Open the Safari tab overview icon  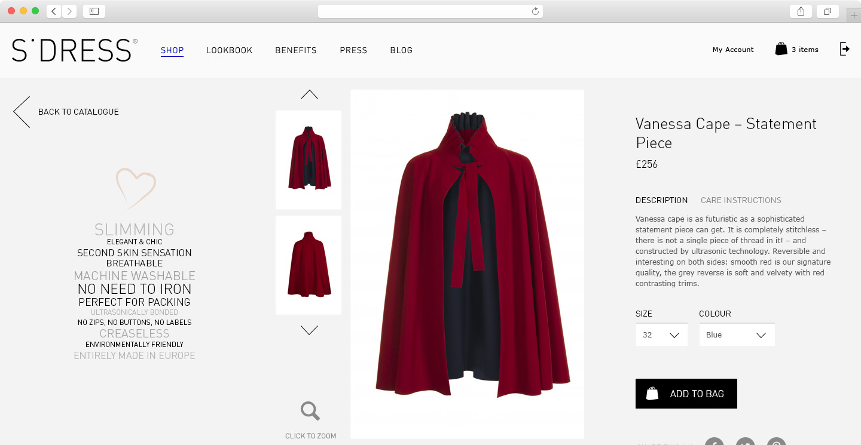[x=828, y=11]
